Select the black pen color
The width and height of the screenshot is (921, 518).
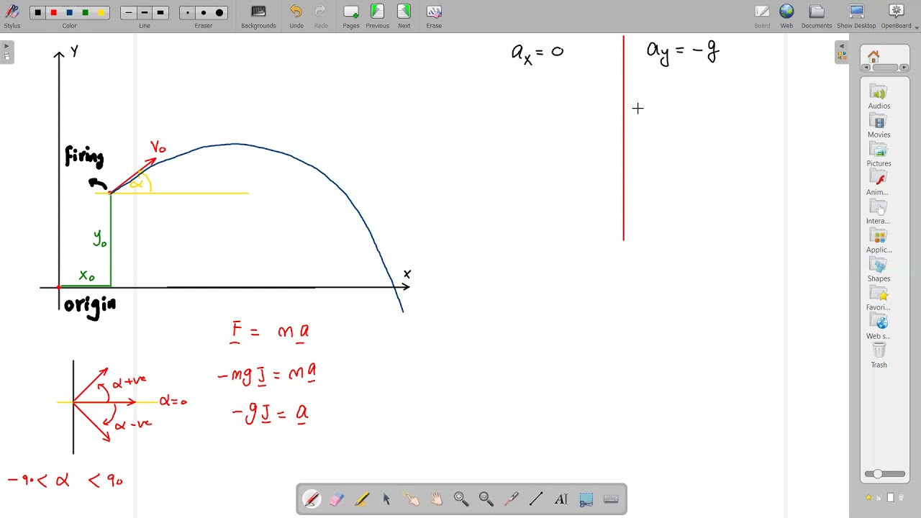click(37, 12)
